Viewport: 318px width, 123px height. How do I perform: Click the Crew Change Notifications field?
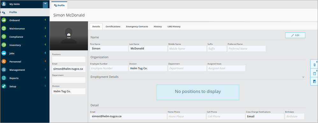(265, 116)
